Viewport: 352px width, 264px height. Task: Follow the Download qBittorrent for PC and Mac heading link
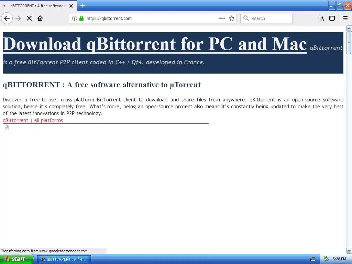(x=155, y=44)
